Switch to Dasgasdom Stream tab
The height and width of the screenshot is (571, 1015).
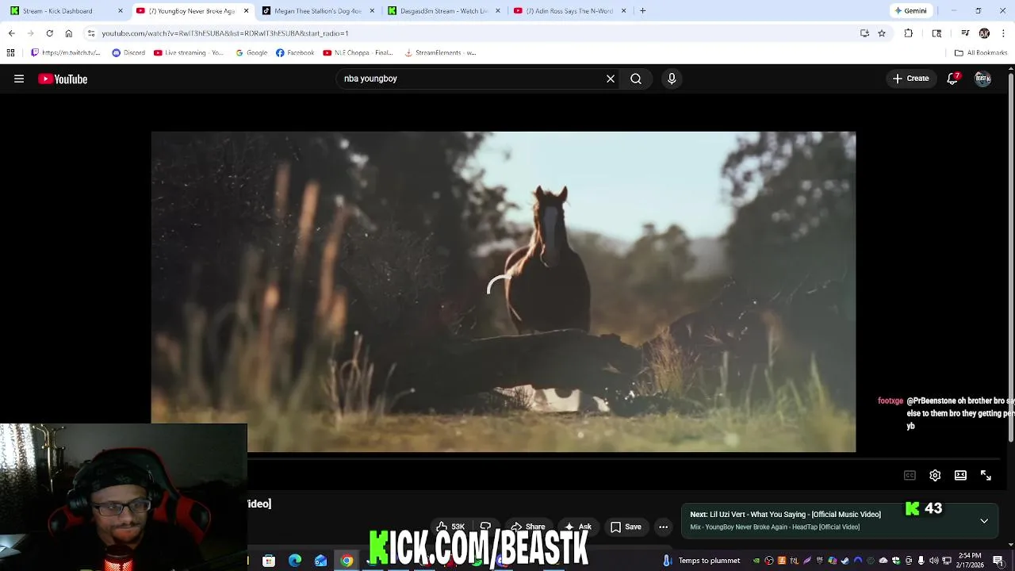click(x=444, y=11)
